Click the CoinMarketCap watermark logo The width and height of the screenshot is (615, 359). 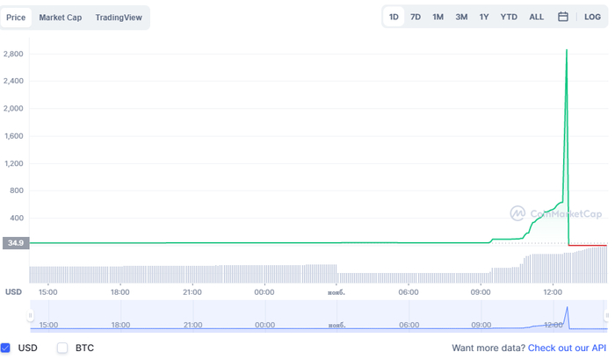(556, 213)
